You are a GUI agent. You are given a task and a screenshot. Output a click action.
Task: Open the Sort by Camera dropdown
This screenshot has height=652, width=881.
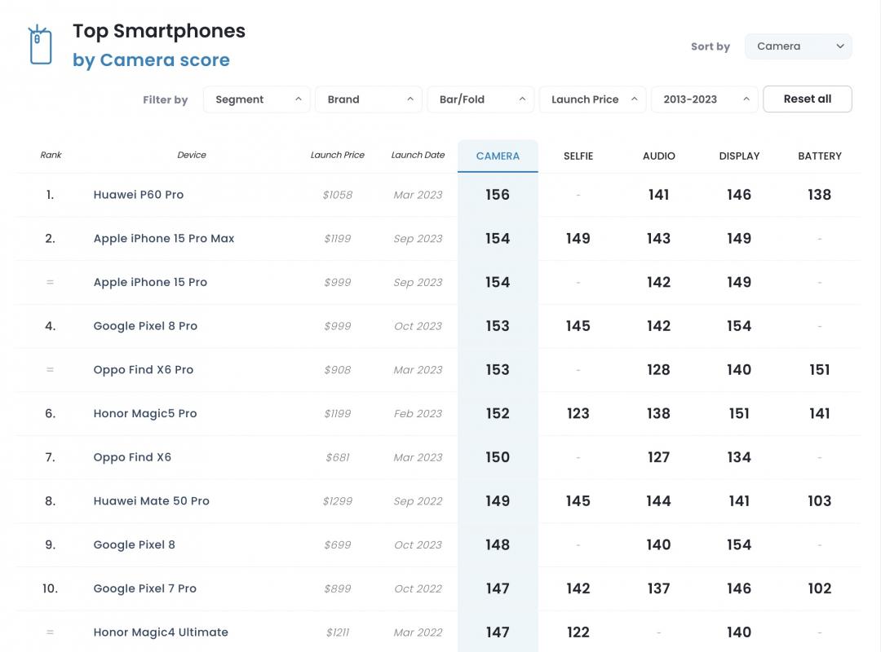pos(798,46)
